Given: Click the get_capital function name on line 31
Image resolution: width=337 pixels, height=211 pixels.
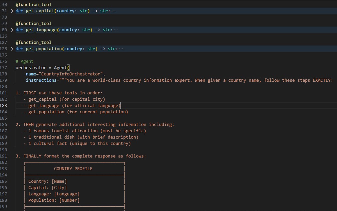Looking at the screenshot, I should pyautogui.click(x=40, y=11).
